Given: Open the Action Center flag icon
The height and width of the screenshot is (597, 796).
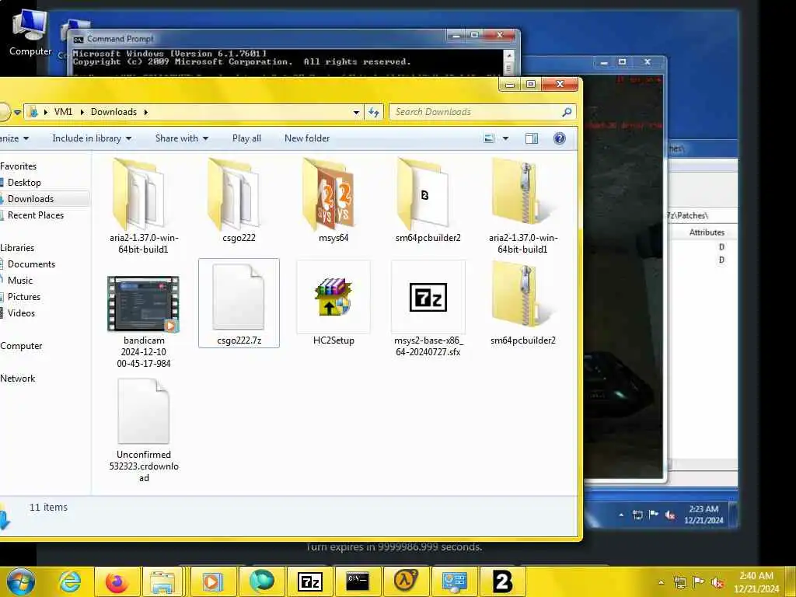Looking at the screenshot, I should click(699, 582).
